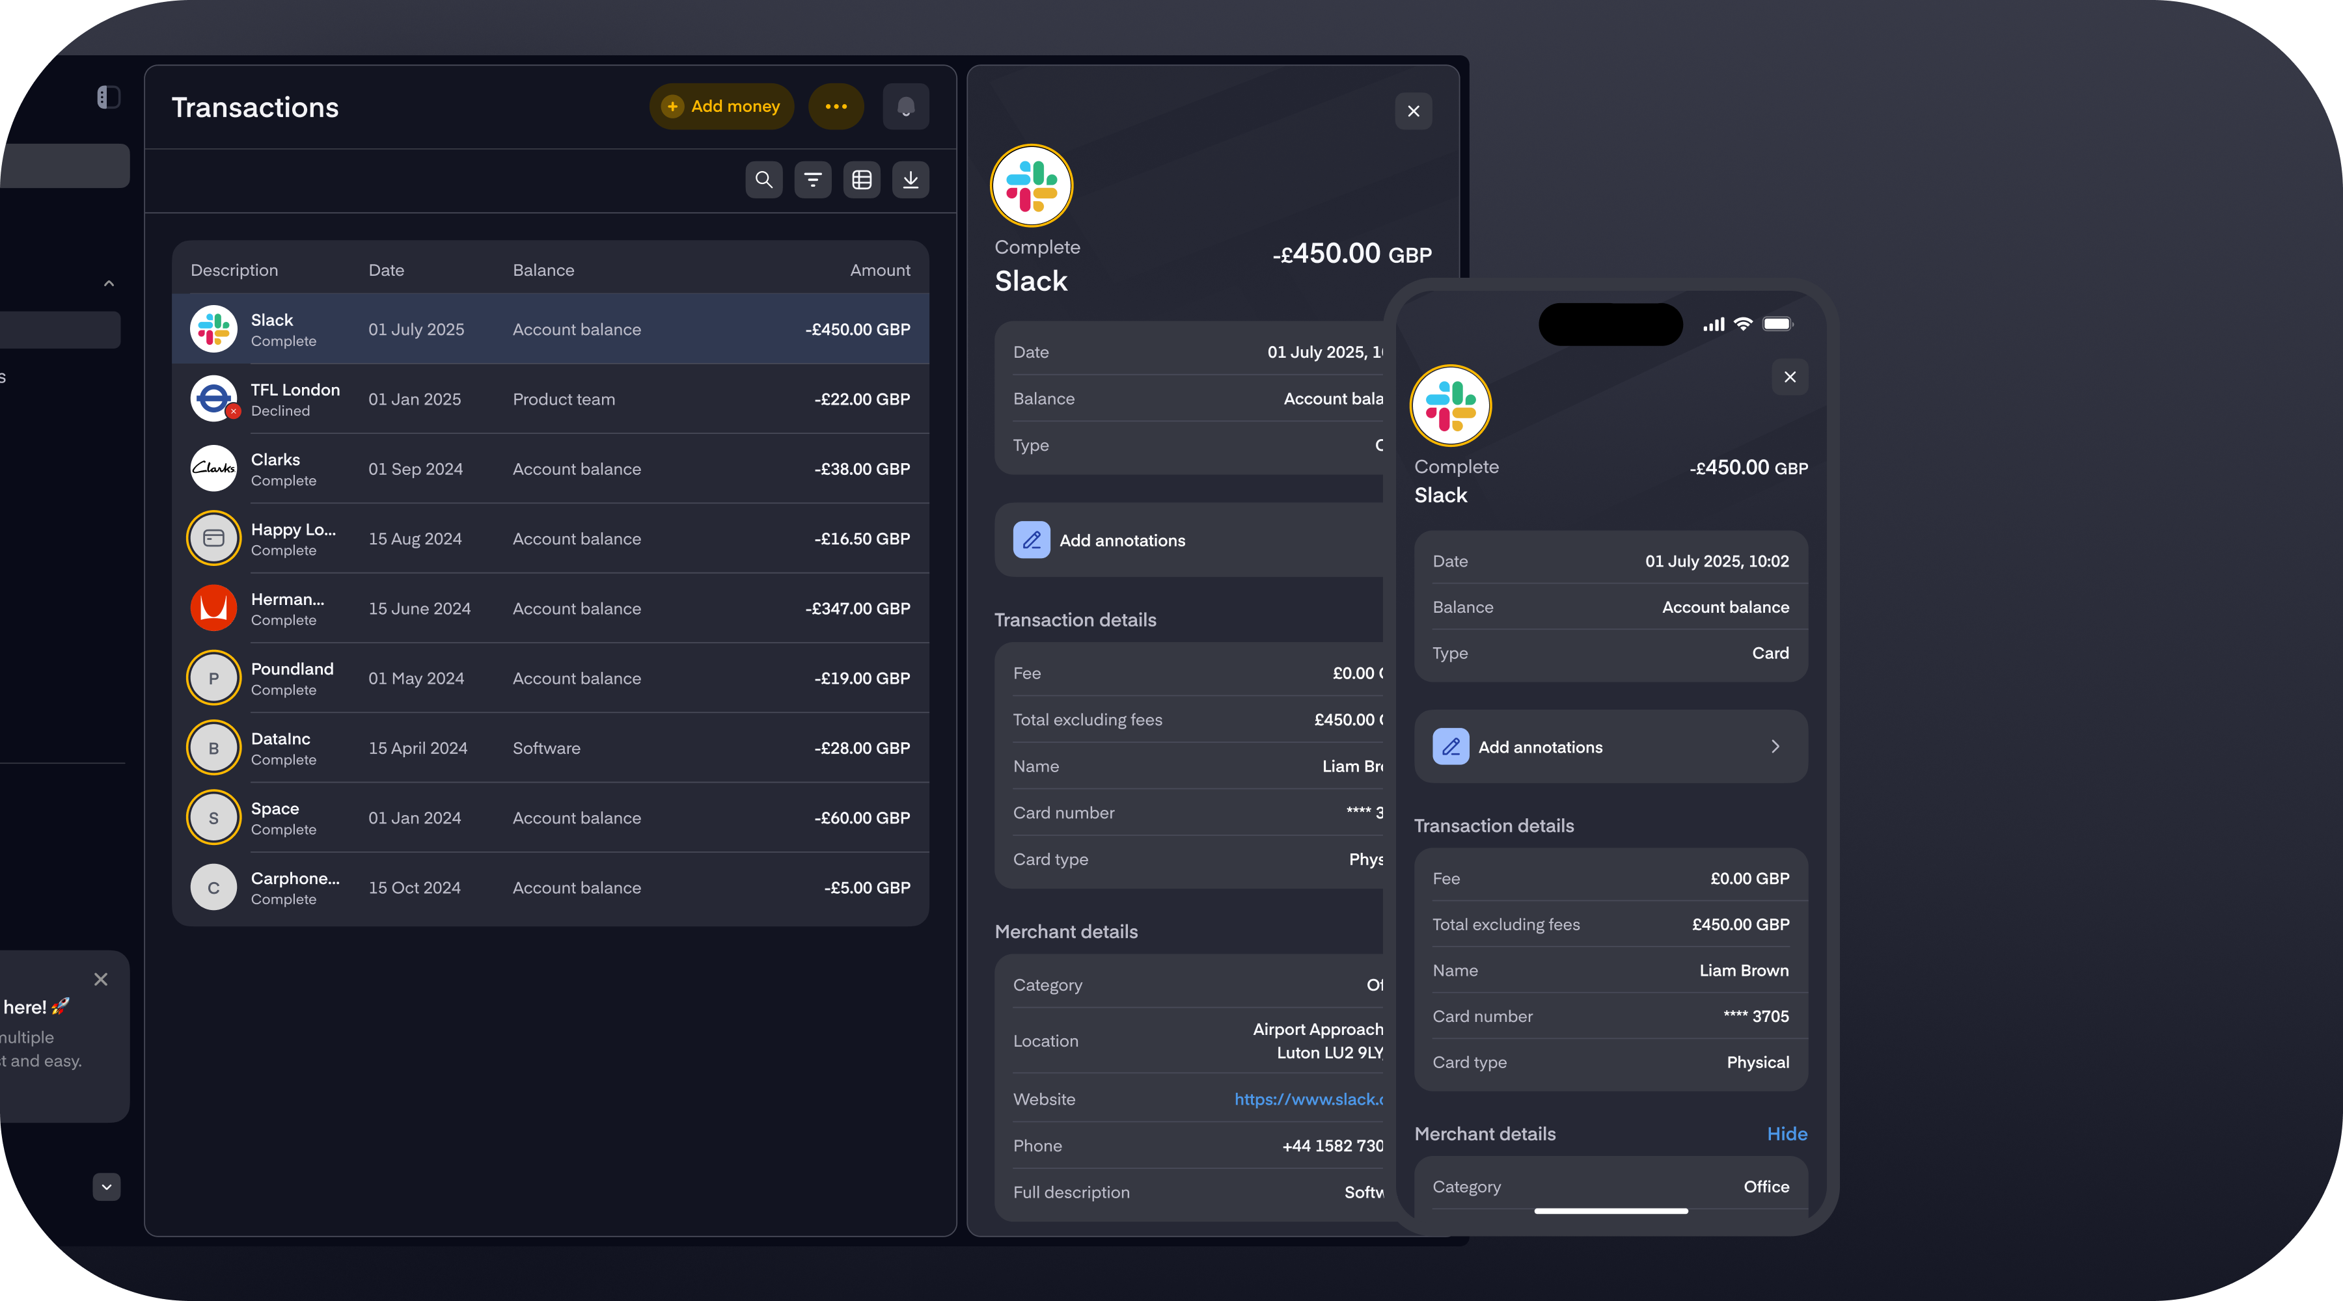Expand the bottom sidebar dropdown chevron
The height and width of the screenshot is (1301, 2343).
(x=107, y=1187)
